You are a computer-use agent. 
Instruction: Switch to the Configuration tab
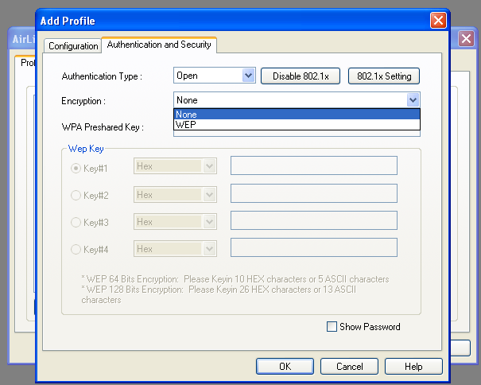click(x=73, y=46)
